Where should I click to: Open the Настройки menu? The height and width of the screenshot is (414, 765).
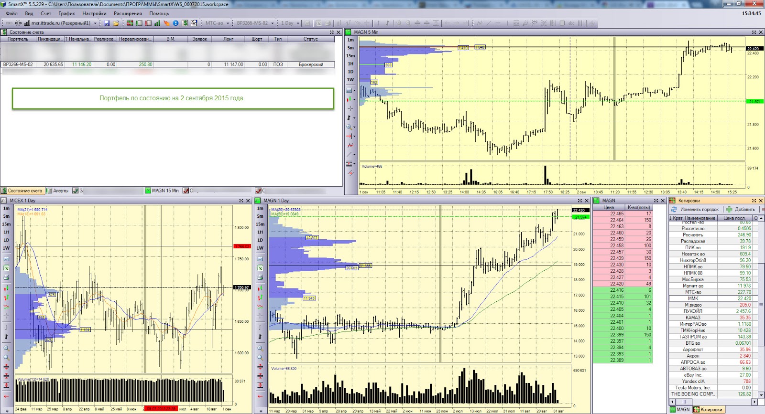coord(94,13)
